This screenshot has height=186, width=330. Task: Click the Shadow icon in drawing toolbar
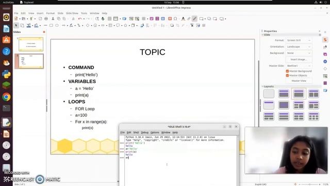tap(172, 25)
